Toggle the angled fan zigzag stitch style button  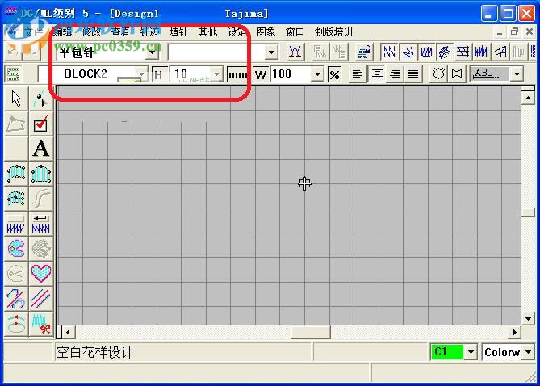pos(408,52)
